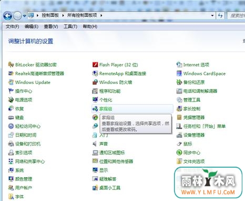Image resolution: width=245 pixels, height=201 pixels.
Task: Open the 轻松访问中心 link
Action: [x=28, y=126]
